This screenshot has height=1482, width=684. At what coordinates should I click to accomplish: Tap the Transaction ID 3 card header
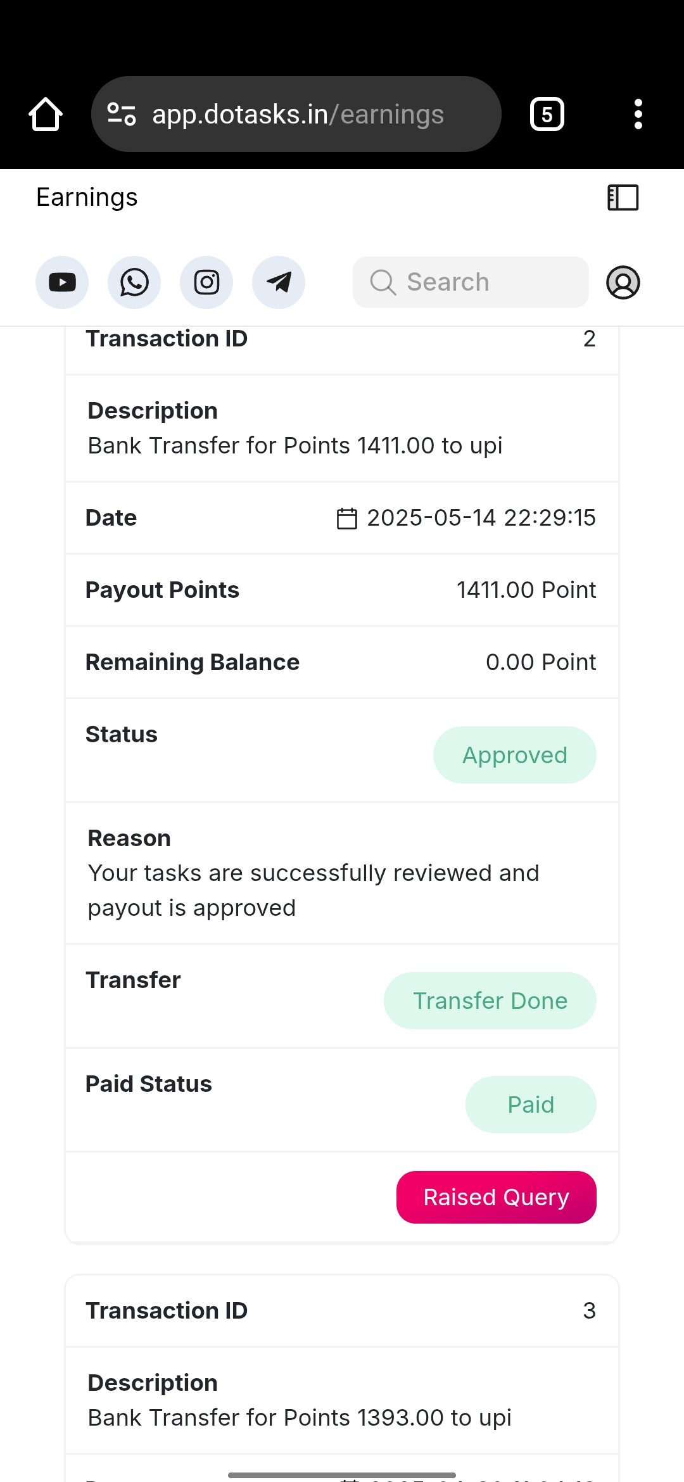pos(342,1311)
